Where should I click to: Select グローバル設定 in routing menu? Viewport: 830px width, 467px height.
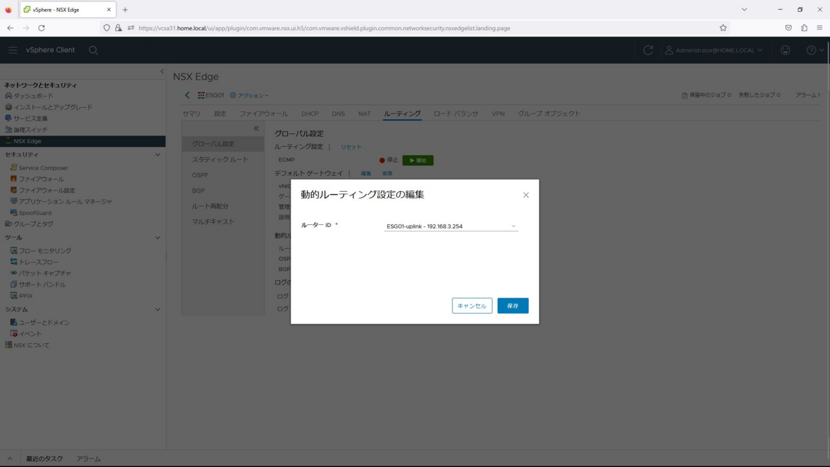point(223,144)
